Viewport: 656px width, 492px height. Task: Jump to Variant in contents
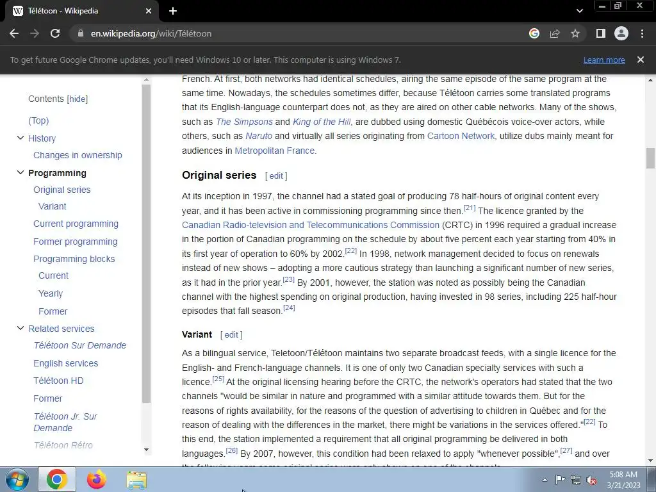[x=53, y=207]
